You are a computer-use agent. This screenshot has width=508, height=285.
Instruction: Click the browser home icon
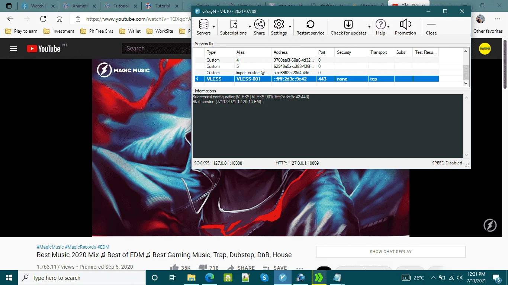pyautogui.click(x=60, y=19)
